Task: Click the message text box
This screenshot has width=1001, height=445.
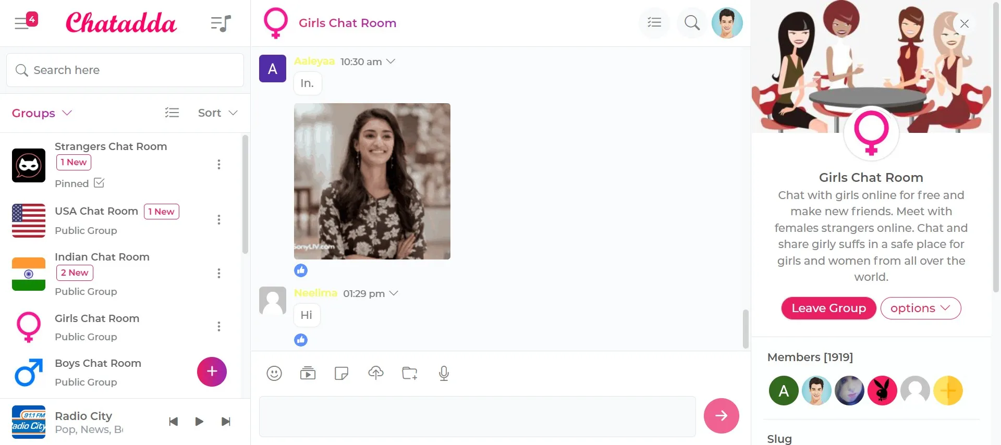Action: (478, 416)
